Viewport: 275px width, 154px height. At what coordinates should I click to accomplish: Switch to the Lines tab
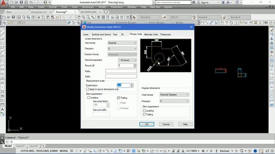coord(86,34)
